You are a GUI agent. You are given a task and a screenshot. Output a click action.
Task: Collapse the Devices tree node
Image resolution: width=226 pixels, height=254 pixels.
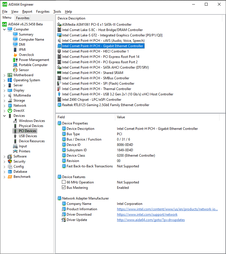[4, 116]
